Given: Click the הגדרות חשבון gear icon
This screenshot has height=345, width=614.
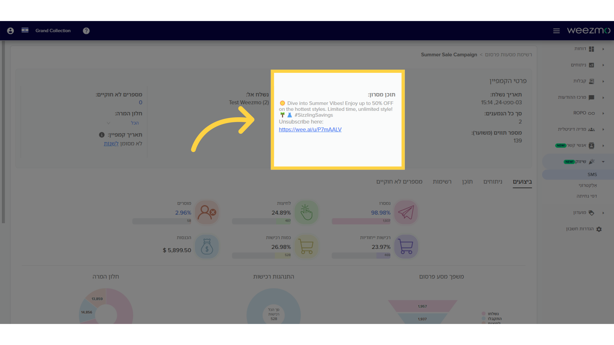Looking at the screenshot, I should click(599, 229).
